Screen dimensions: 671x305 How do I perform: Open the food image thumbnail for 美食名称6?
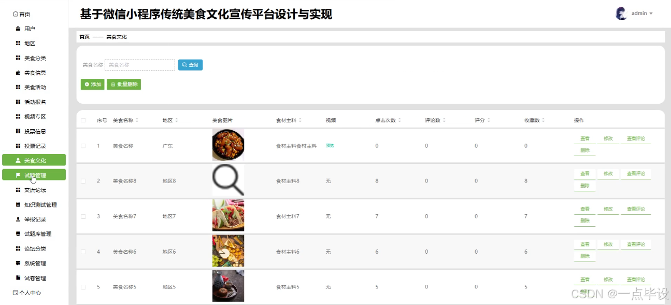pos(228,251)
